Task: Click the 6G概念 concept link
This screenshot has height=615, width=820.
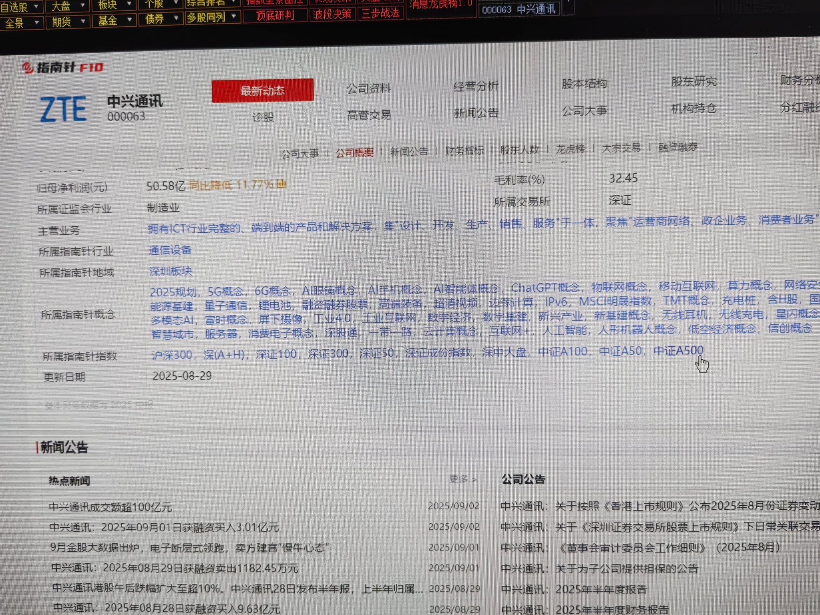Action: pyautogui.click(x=273, y=291)
